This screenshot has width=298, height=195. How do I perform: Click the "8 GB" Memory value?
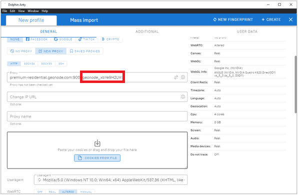[x=217, y=122]
